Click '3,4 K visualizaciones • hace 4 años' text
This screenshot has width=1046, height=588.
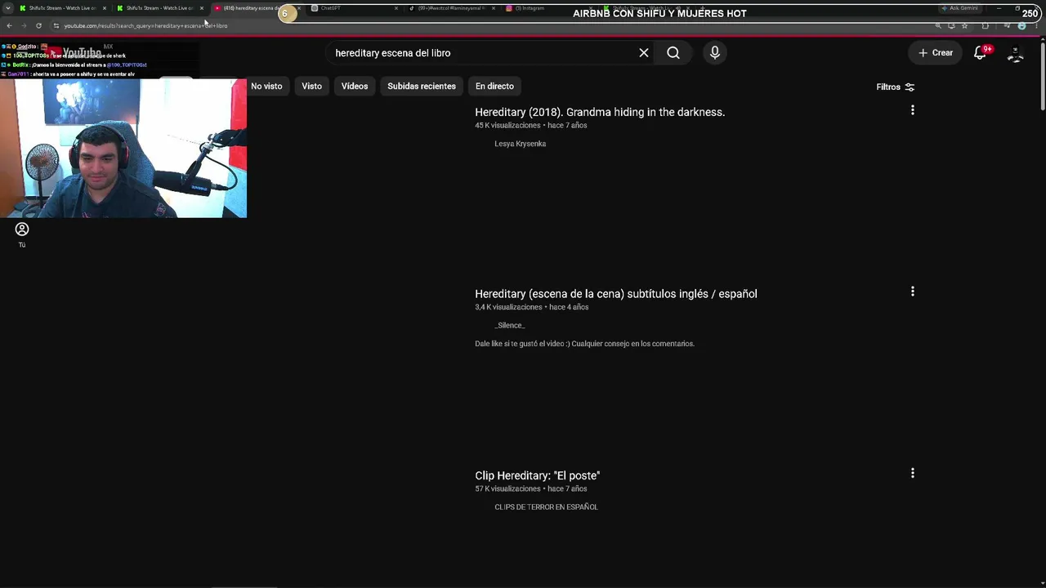[532, 307]
